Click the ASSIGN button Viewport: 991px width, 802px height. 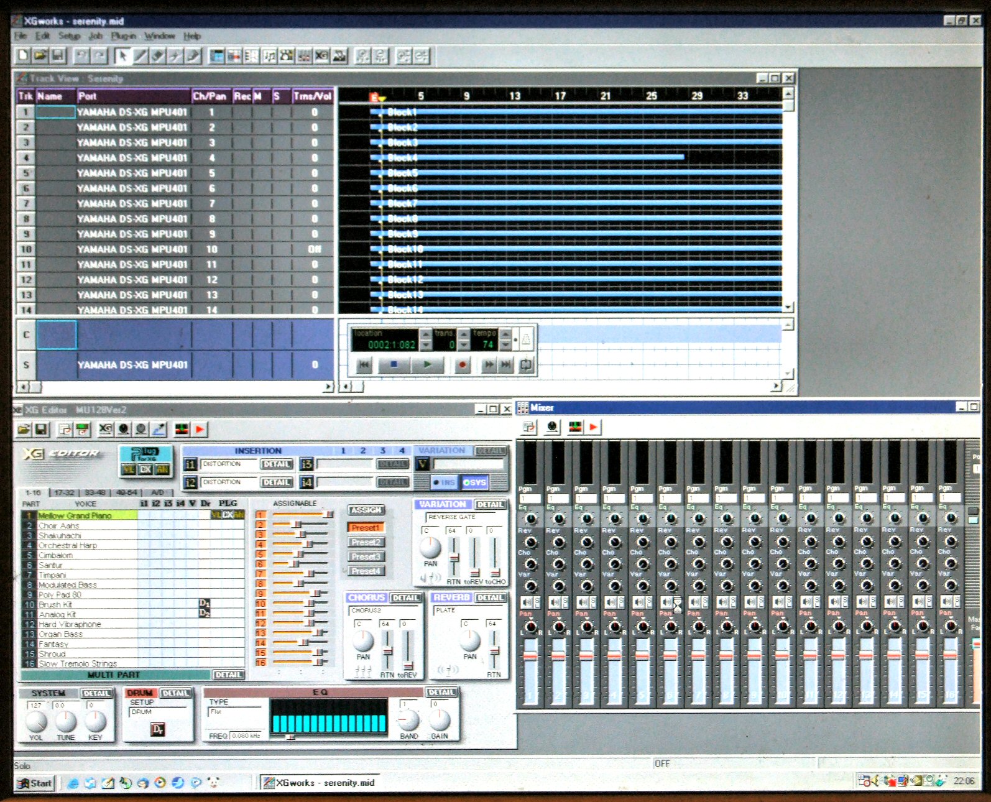pyautogui.click(x=366, y=510)
